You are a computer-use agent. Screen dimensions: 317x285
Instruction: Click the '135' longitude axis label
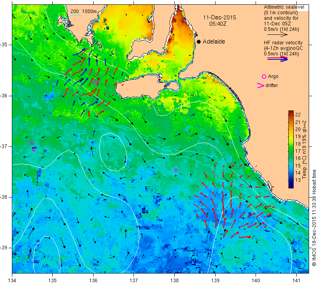pos(53,281)
